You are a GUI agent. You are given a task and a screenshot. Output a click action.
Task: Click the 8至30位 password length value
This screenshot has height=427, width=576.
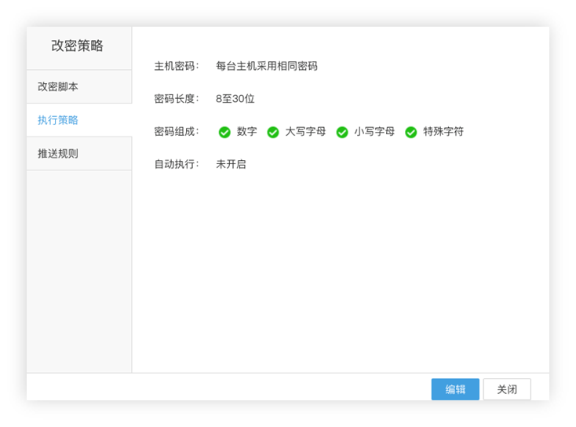pos(235,99)
